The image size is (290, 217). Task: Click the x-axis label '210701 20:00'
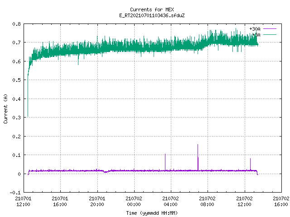[x=97, y=202]
